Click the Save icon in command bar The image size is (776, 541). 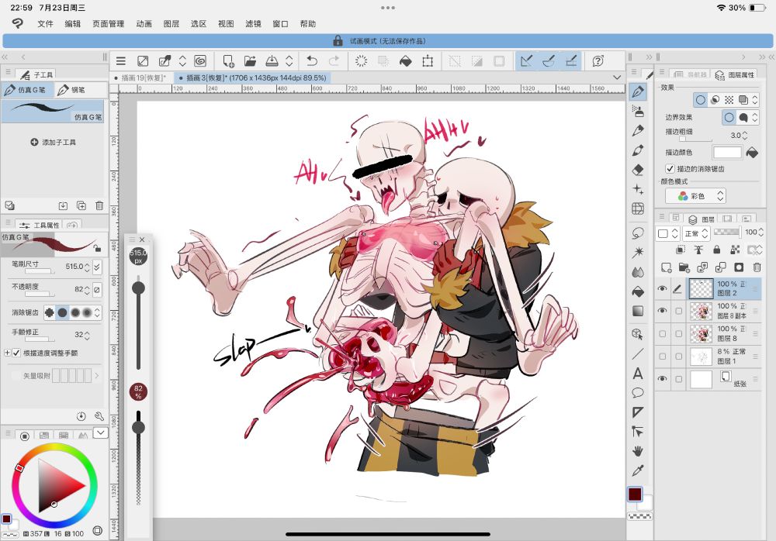(272, 60)
